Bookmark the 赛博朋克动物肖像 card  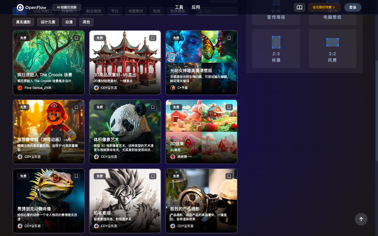76,176
